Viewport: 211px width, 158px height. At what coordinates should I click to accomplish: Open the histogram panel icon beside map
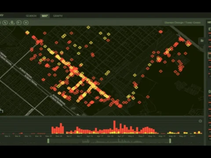(202, 41)
